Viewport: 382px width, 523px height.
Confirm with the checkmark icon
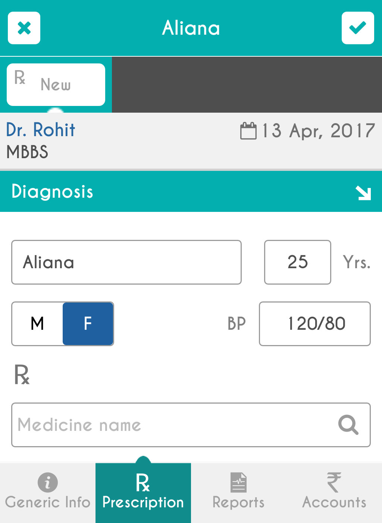(358, 28)
